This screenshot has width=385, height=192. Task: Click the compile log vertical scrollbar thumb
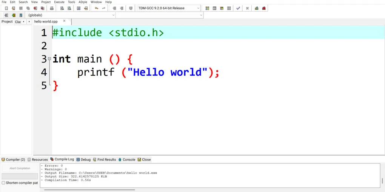(382, 181)
